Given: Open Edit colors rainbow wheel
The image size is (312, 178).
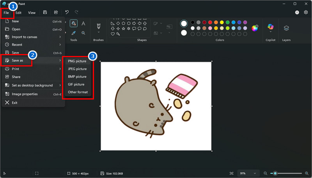Looking at the screenshot, I should point(255,28).
